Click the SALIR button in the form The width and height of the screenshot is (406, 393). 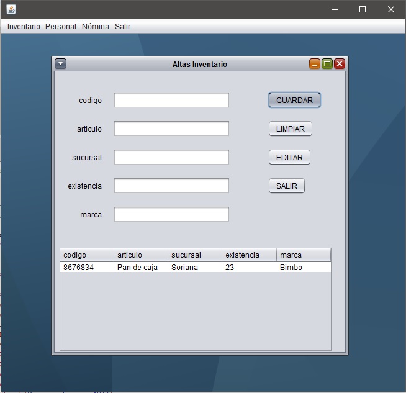[287, 186]
